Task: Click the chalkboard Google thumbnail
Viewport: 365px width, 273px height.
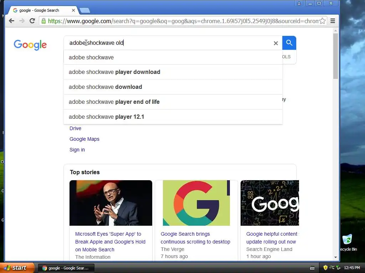Action: (x=270, y=203)
